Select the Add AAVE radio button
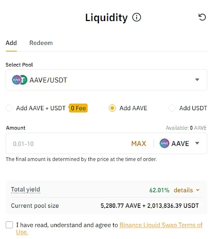Viewport: 218px width, 239px height. pyautogui.click(x=112, y=108)
